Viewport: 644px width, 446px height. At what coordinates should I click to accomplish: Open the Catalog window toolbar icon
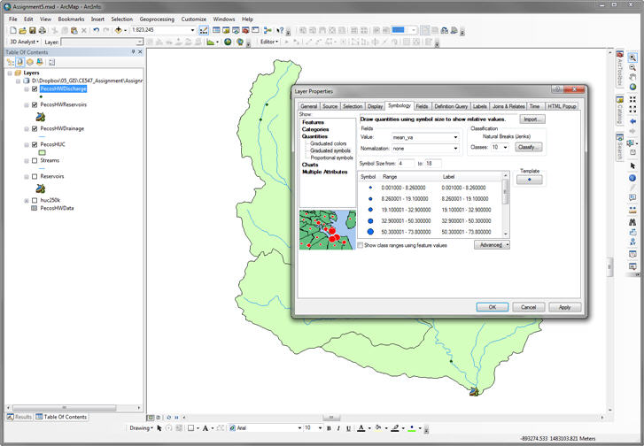(226, 30)
